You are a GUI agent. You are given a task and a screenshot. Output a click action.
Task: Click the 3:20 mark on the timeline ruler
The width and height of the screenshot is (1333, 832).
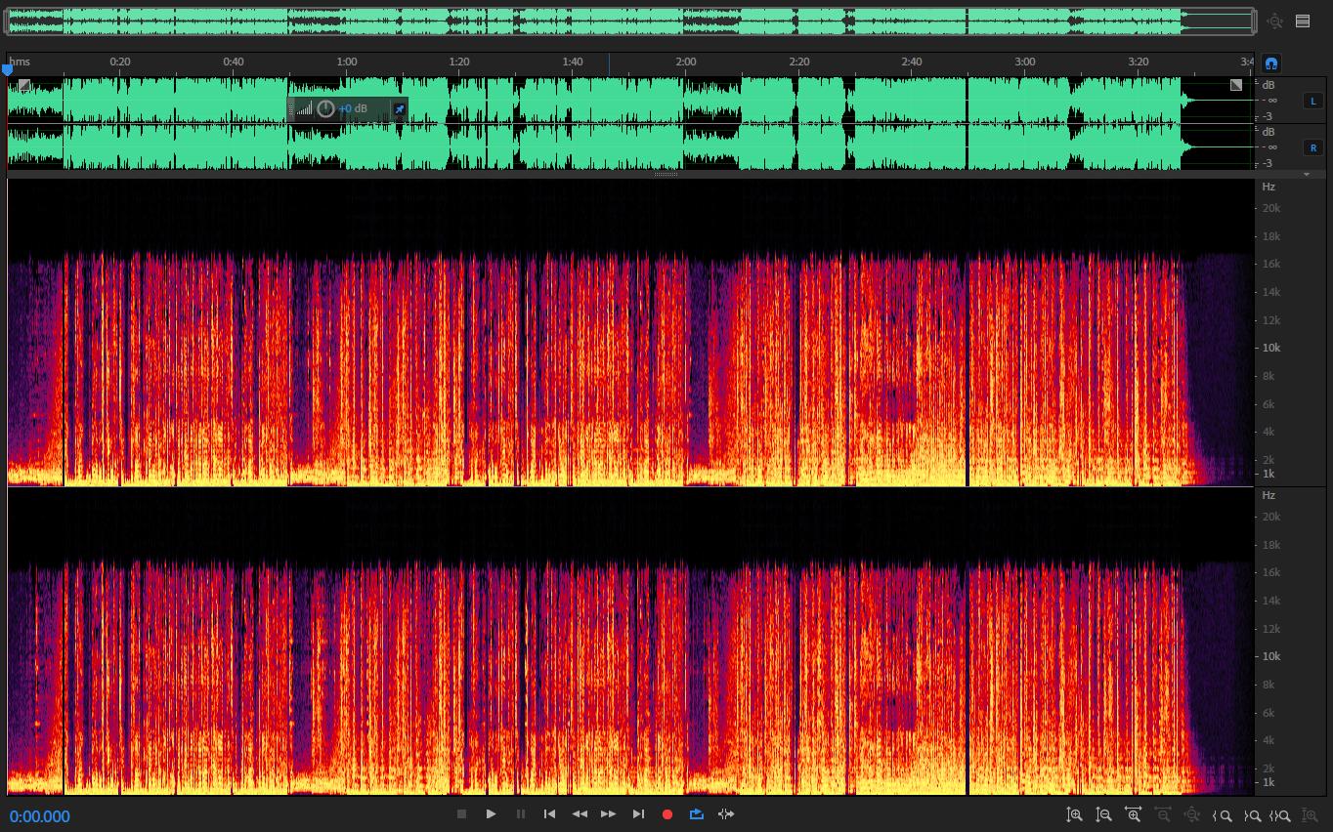[1138, 62]
